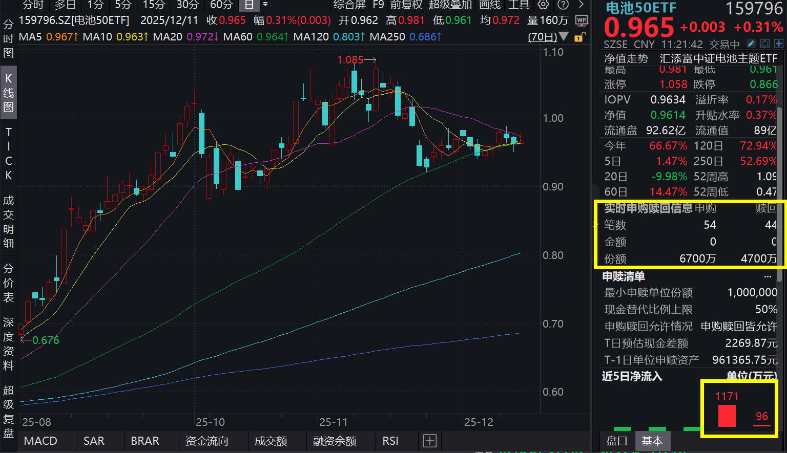Add an indicator via the grid icon beside RSI

pos(429,441)
